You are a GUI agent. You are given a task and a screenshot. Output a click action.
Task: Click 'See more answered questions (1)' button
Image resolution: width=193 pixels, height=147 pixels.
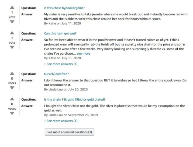[70, 132]
